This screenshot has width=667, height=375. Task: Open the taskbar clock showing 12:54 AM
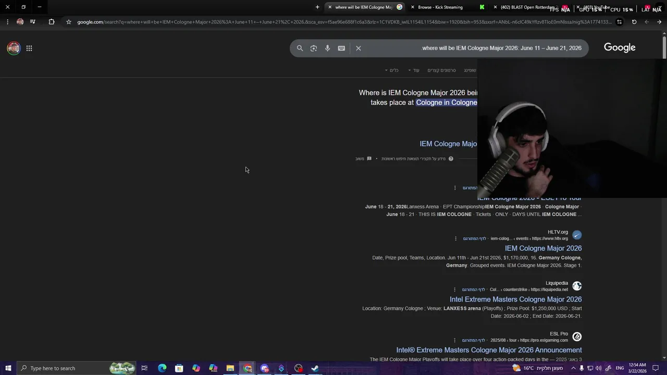pyautogui.click(x=638, y=368)
